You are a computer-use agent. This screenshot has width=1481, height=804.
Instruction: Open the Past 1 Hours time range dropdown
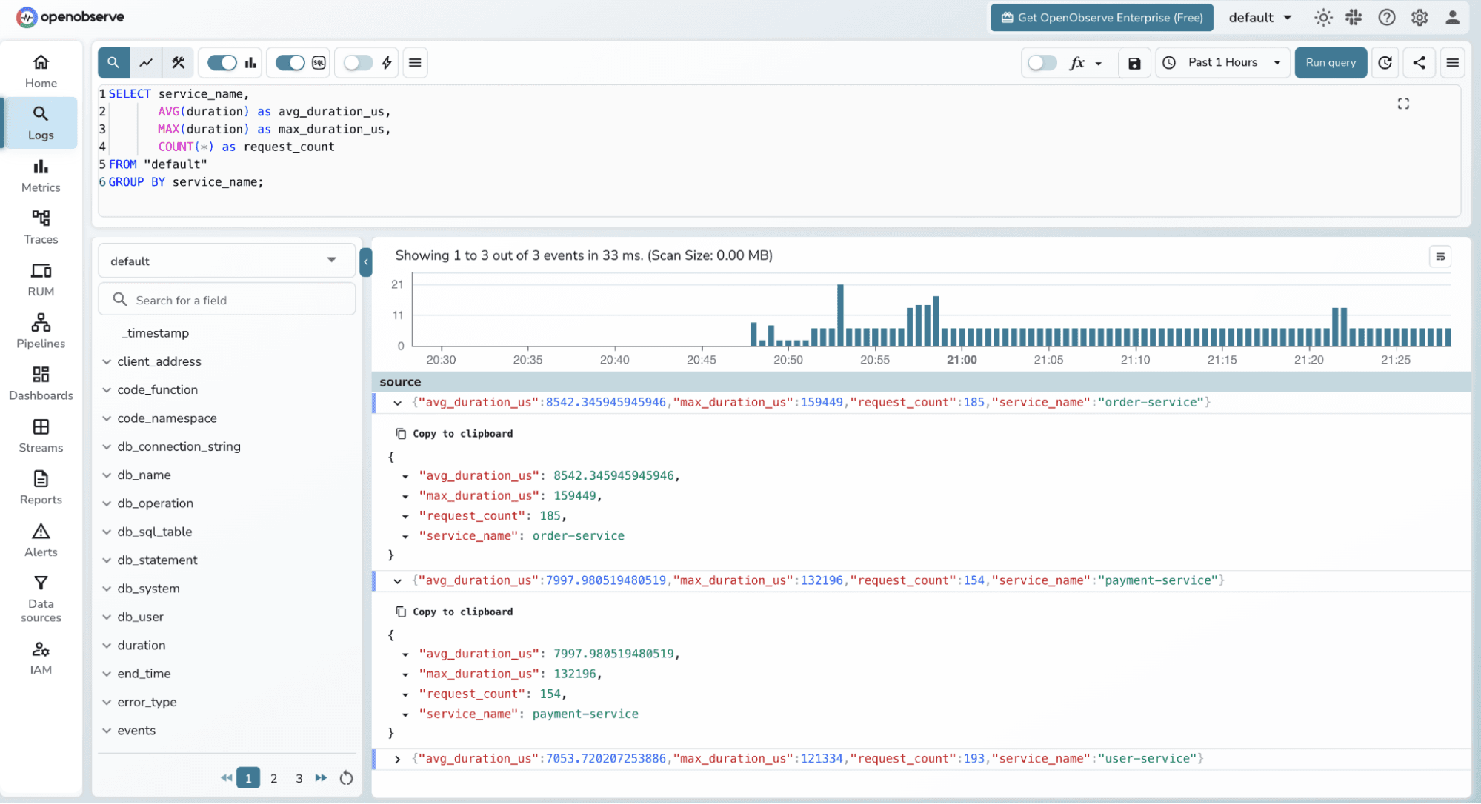(x=1223, y=63)
